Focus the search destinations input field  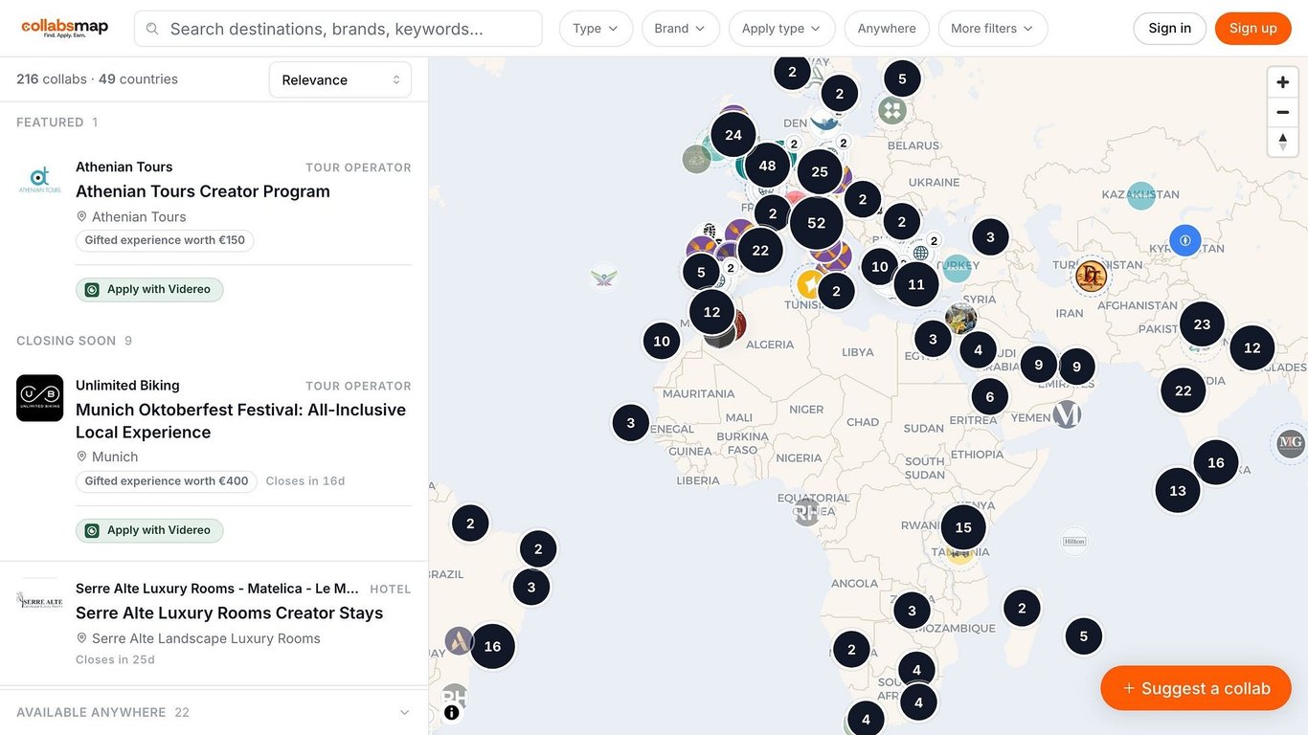click(x=338, y=29)
